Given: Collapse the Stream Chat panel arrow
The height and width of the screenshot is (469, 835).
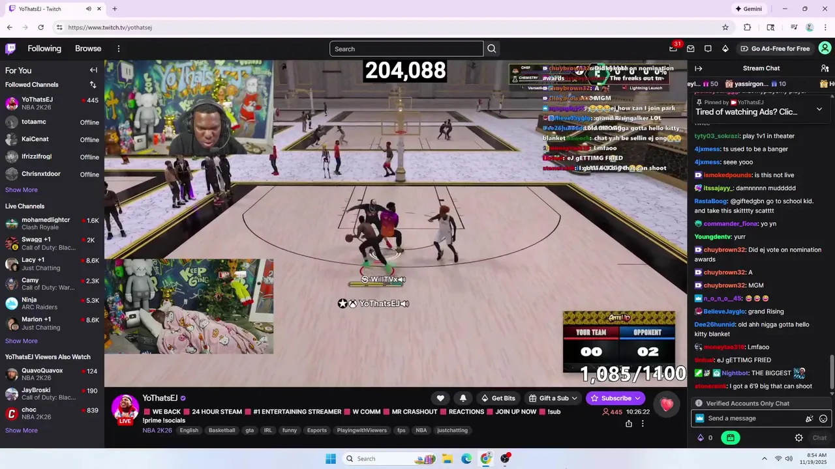Looking at the screenshot, I should click(x=698, y=68).
